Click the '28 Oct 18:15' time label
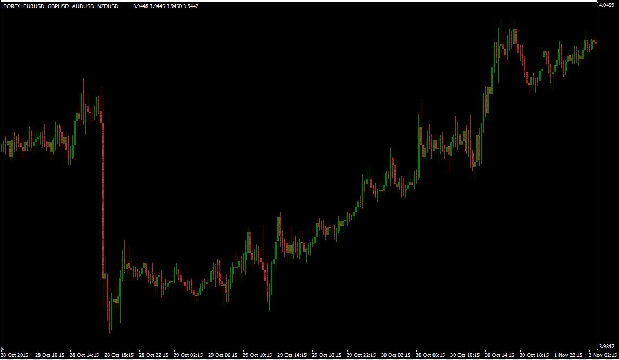Viewport: 619px width, 360px height. click(x=119, y=355)
